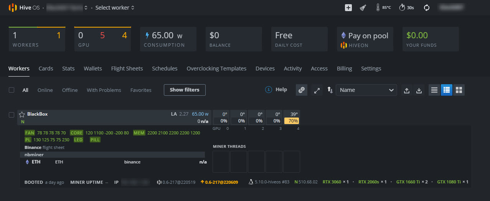Screen dimensions: 490x201
Task: Click the Ethereum Pay on pool icon
Action: tap(343, 36)
